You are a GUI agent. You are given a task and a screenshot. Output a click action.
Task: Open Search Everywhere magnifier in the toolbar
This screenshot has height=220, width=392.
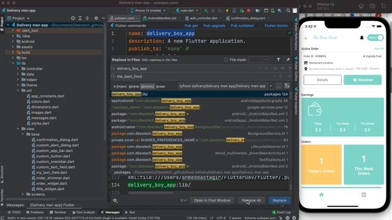coord(288,10)
